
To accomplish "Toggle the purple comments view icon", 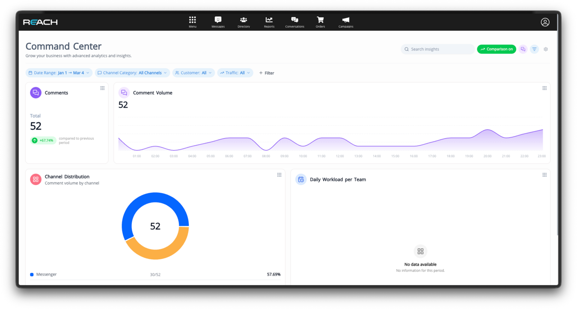I will point(523,49).
